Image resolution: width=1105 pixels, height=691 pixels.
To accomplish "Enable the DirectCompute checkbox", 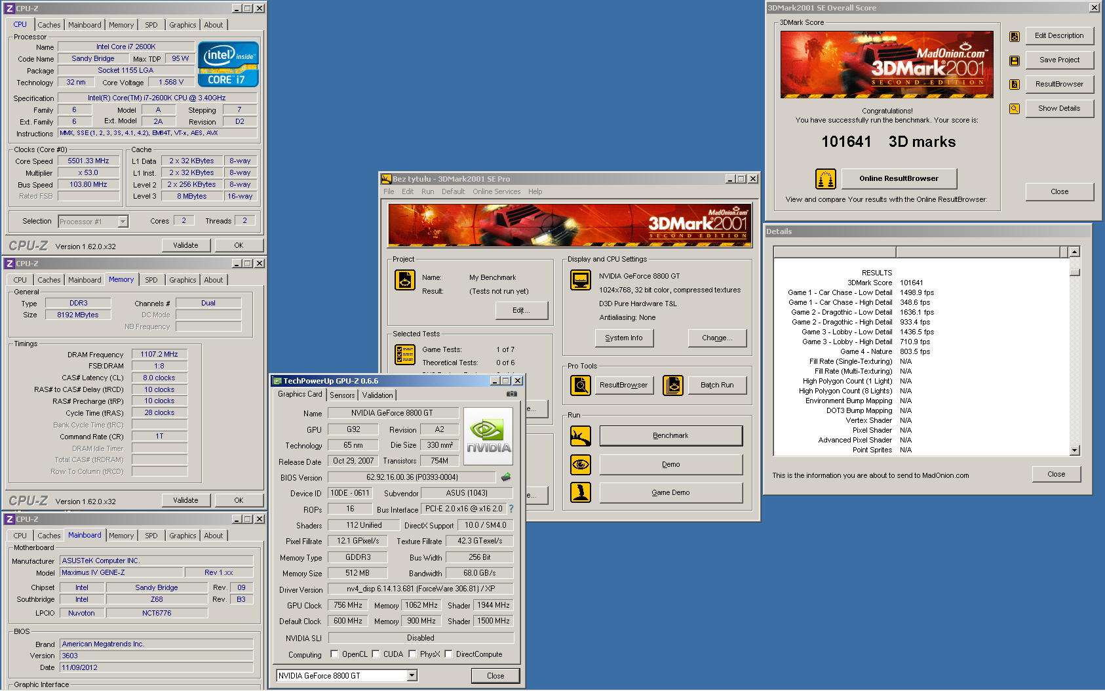I will tap(449, 654).
